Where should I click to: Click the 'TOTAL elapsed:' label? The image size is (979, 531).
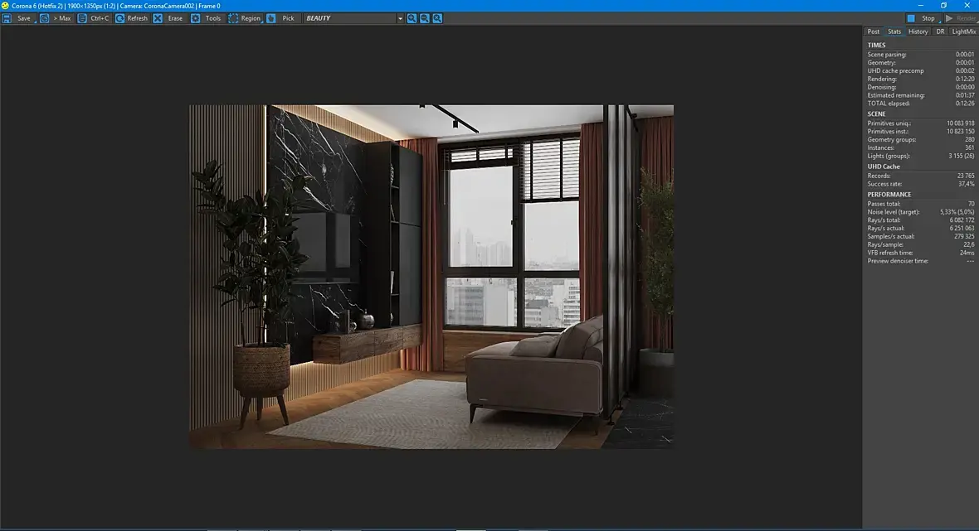tap(889, 104)
